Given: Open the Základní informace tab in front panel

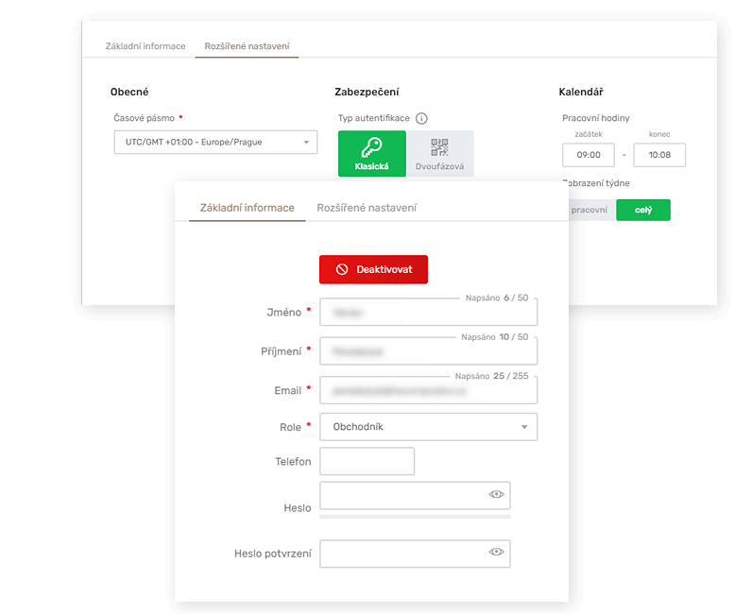Looking at the screenshot, I should [x=247, y=208].
